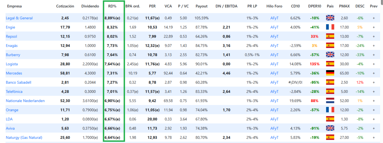Click the Spanish flag in Naturgy row
Viewport: 383px width, 143px height.
pos(330,138)
